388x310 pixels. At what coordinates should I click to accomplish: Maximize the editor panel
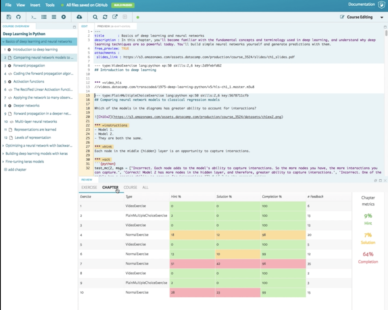pos(385,27)
